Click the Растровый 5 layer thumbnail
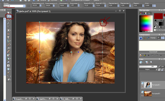 click(148, 94)
